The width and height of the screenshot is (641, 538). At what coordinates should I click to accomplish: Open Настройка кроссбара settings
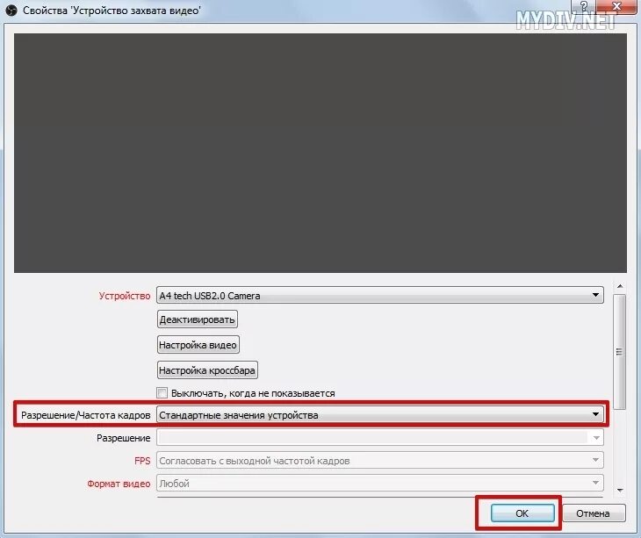pyautogui.click(x=207, y=370)
